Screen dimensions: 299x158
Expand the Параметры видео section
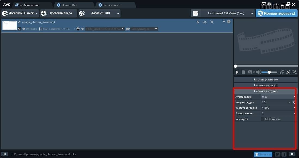tap(266, 85)
